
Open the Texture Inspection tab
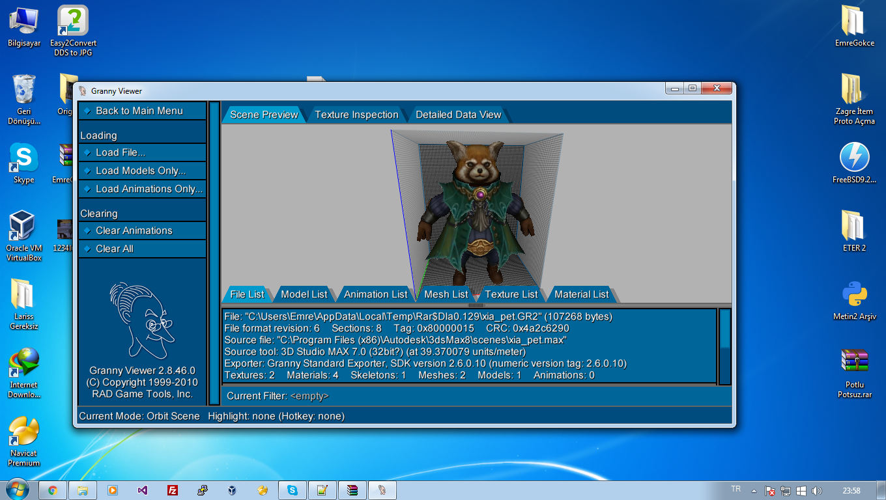point(356,115)
